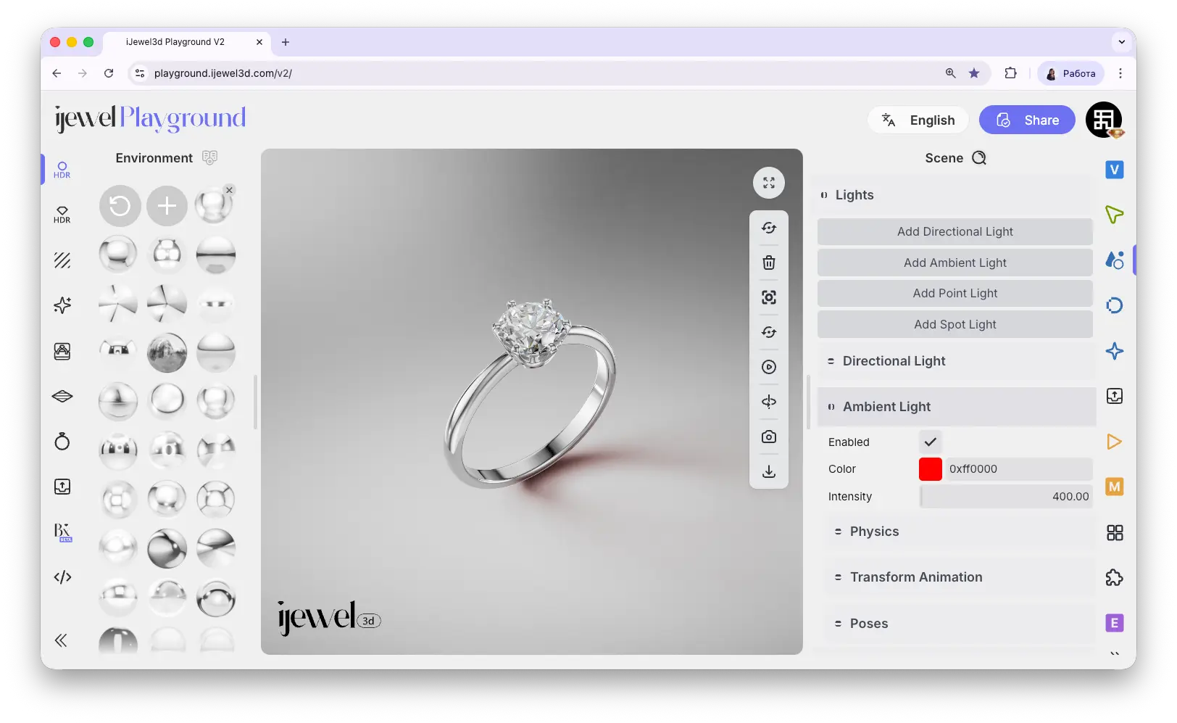Click the reset environment circular arrow
Screen dimensions: 1177x723
120,206
